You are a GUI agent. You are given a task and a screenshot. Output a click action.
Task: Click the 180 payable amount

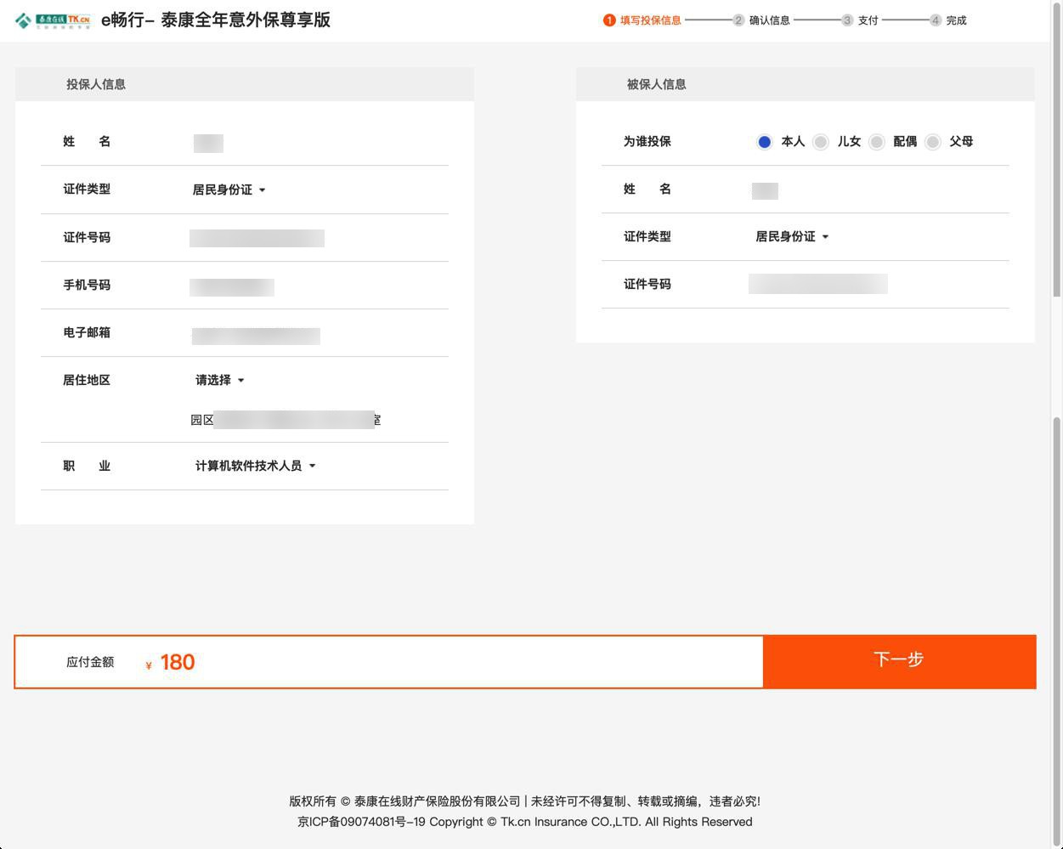pyautogui.click(x=178, y=662)
